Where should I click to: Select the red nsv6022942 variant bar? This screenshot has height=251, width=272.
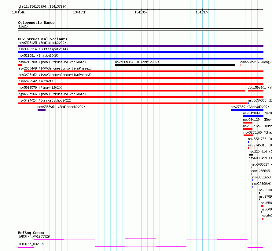(x=141, y=84)
